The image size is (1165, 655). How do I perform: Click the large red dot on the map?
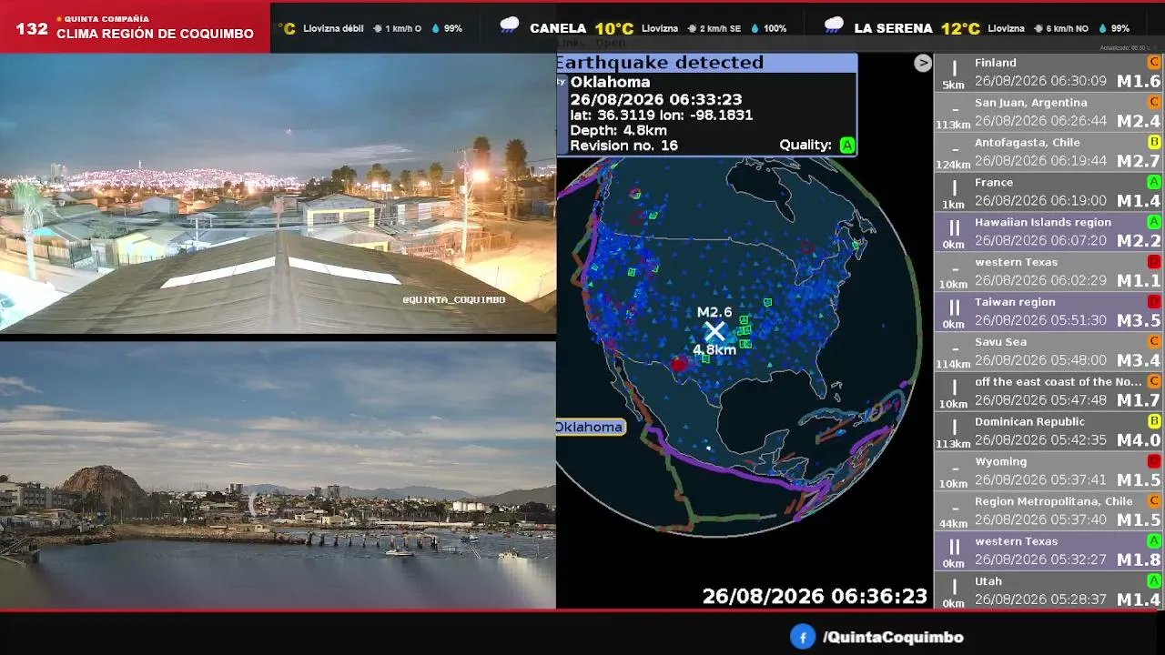click(678, 364)
